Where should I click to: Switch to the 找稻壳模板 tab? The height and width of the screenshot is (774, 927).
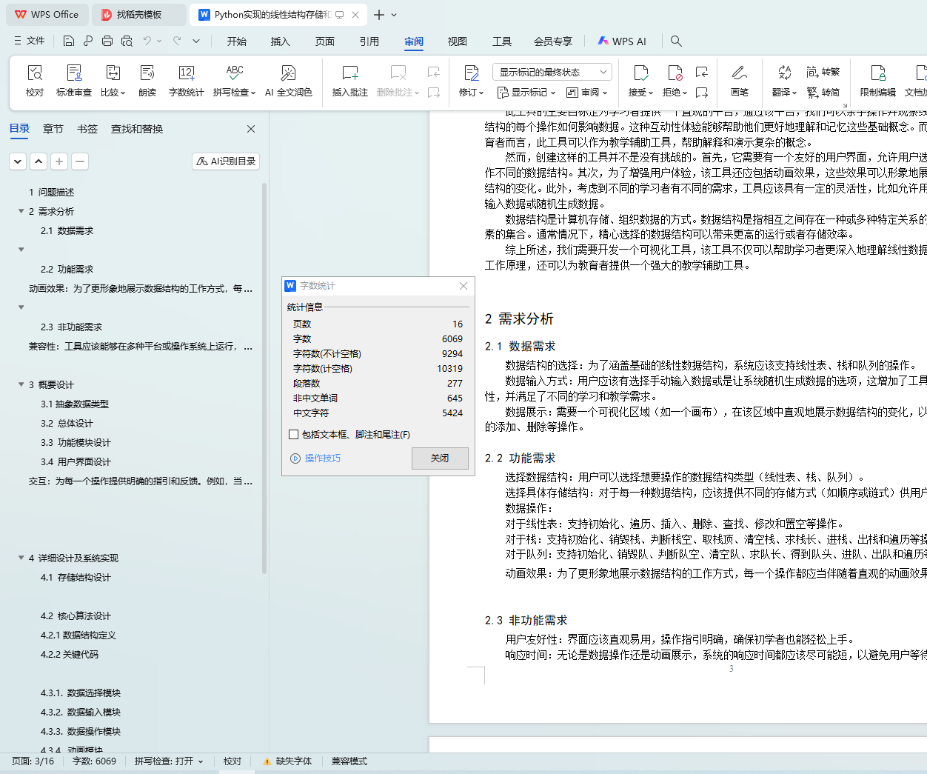coord(140,15)
